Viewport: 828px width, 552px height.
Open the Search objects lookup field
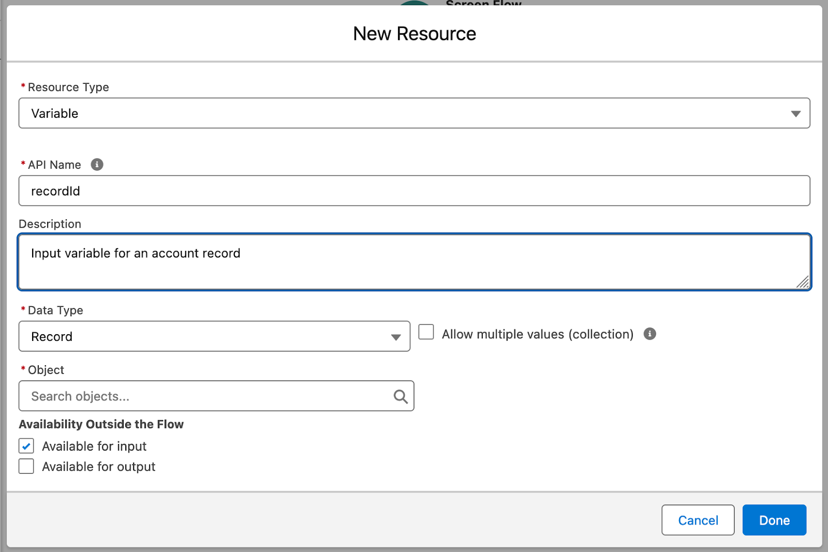pos(207,396)
